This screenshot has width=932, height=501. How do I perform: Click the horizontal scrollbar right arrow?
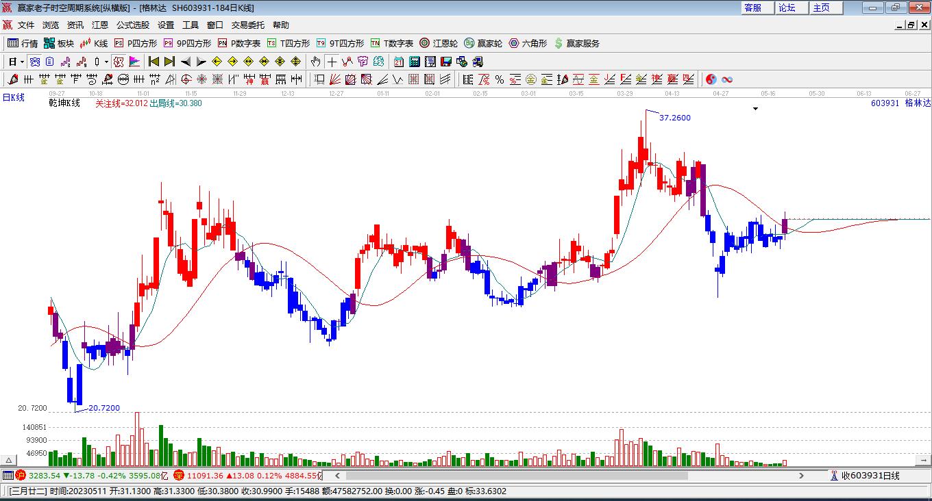(802, 476)
